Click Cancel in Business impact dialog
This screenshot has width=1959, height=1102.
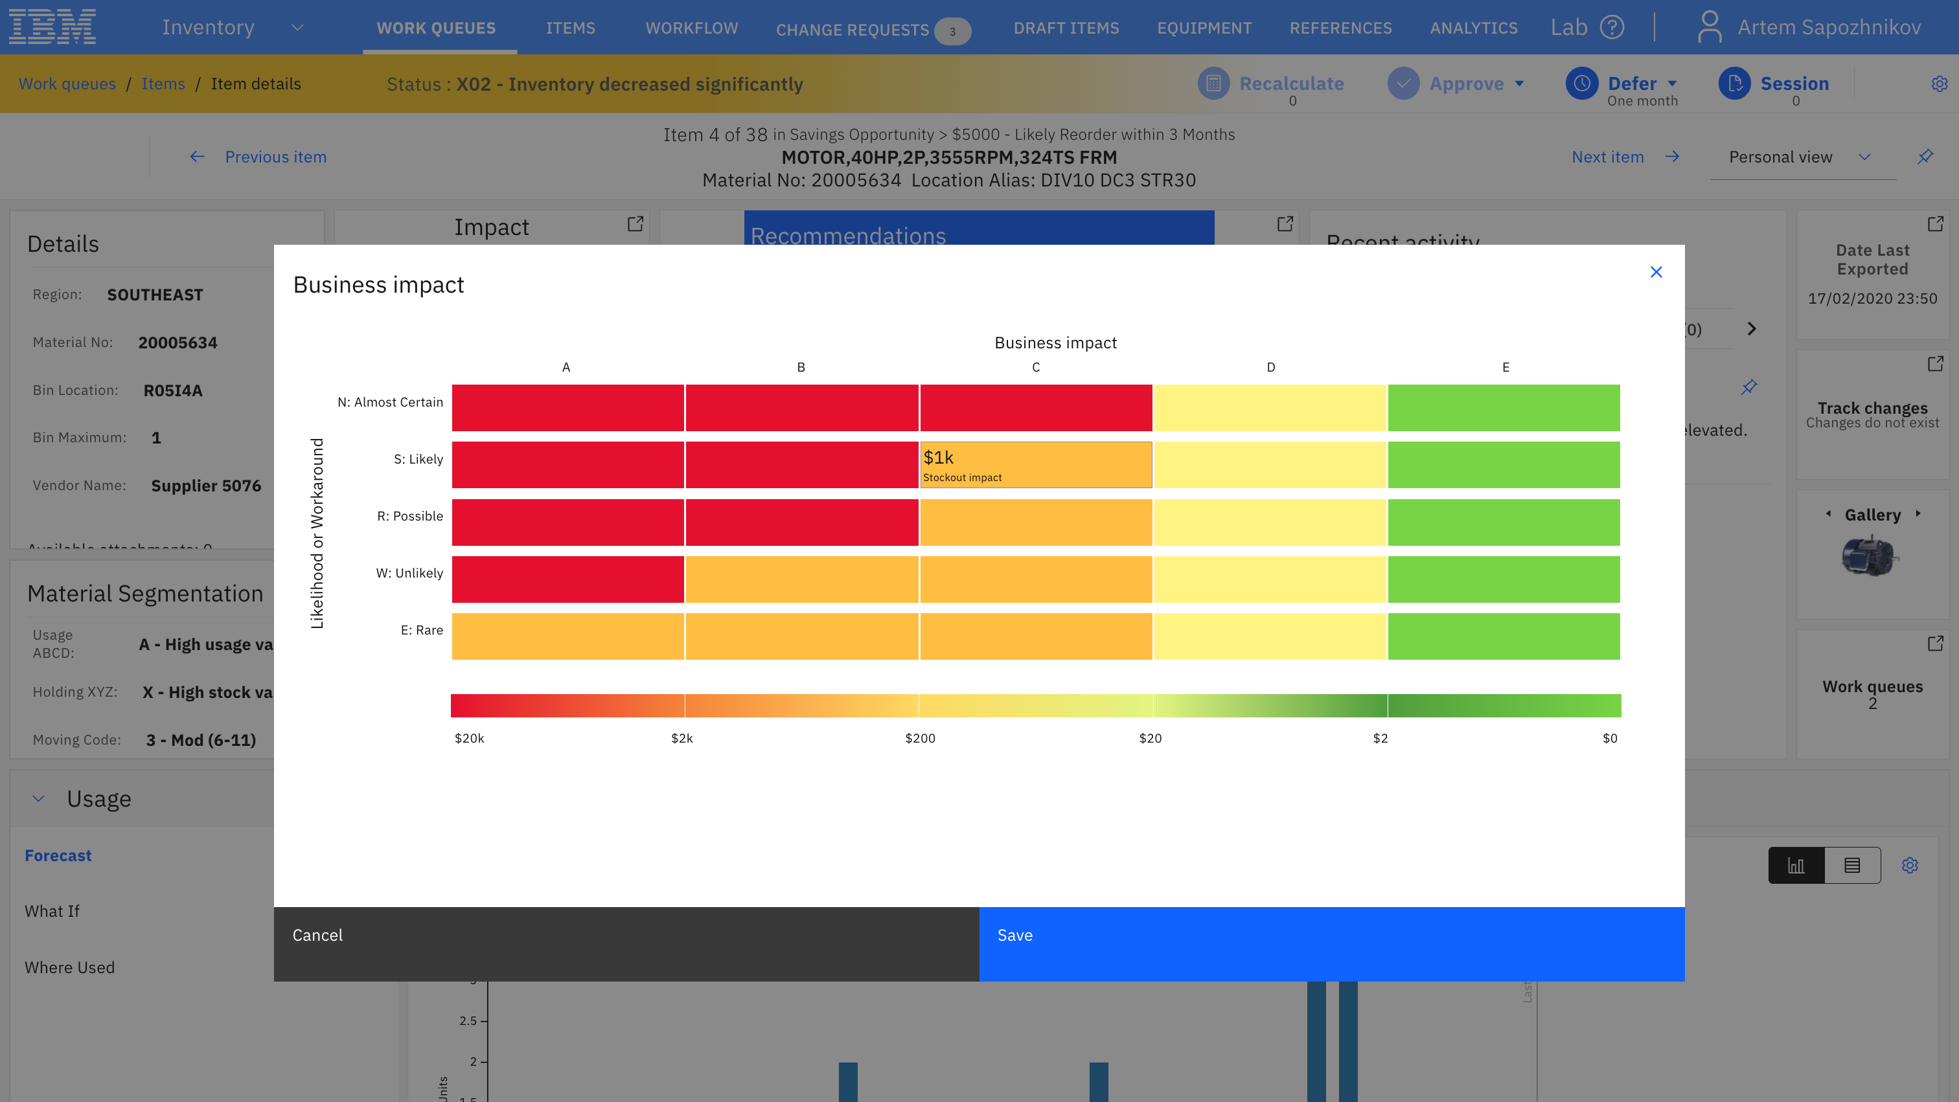click(x=626, y=944)
